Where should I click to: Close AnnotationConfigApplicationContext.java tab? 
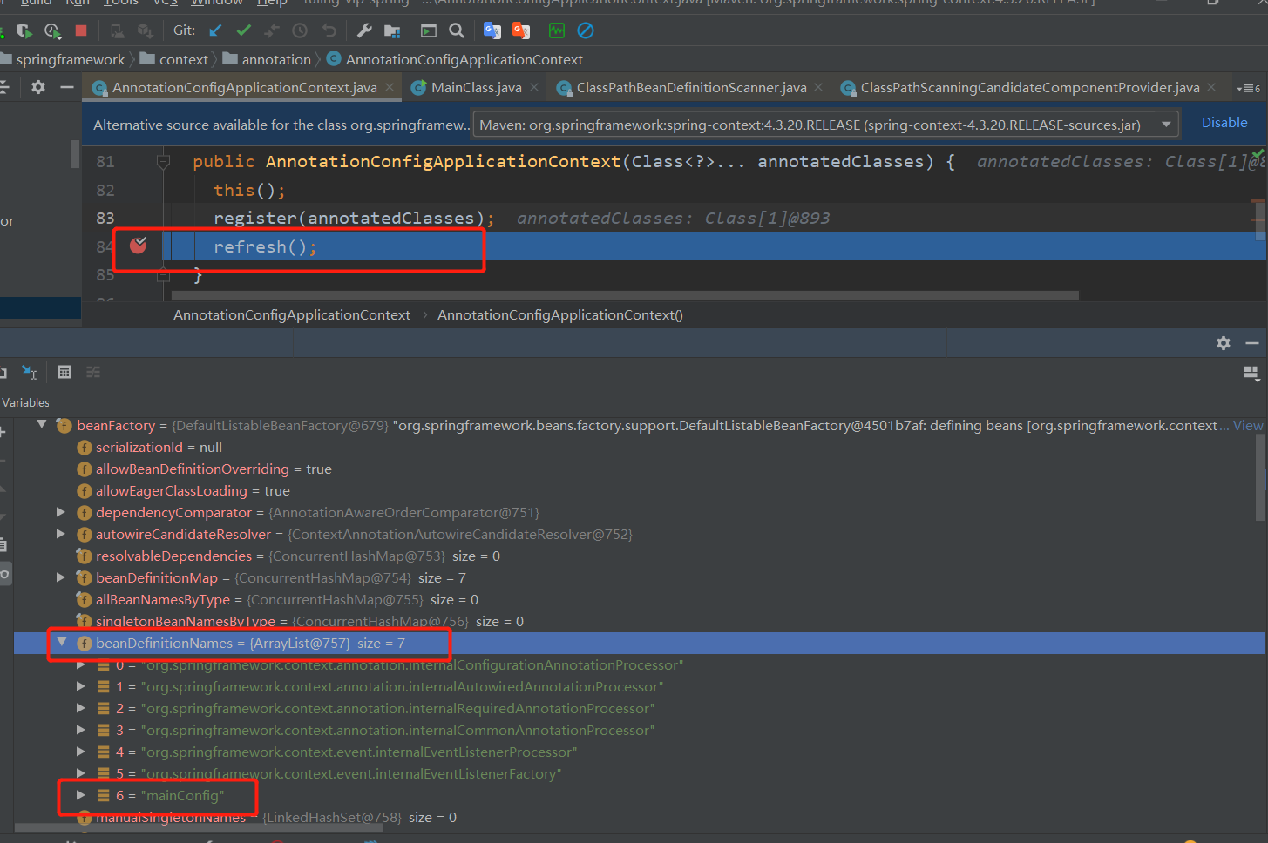pyautogui.click(x=390, y=87)
